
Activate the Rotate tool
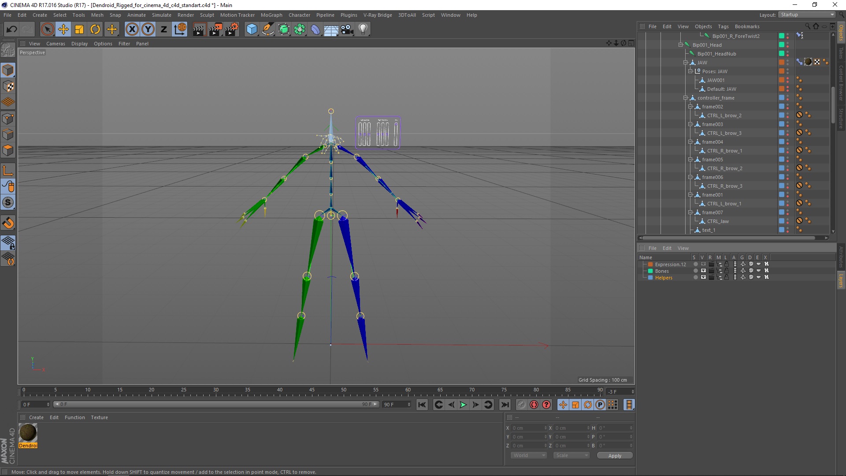point(95,29)
